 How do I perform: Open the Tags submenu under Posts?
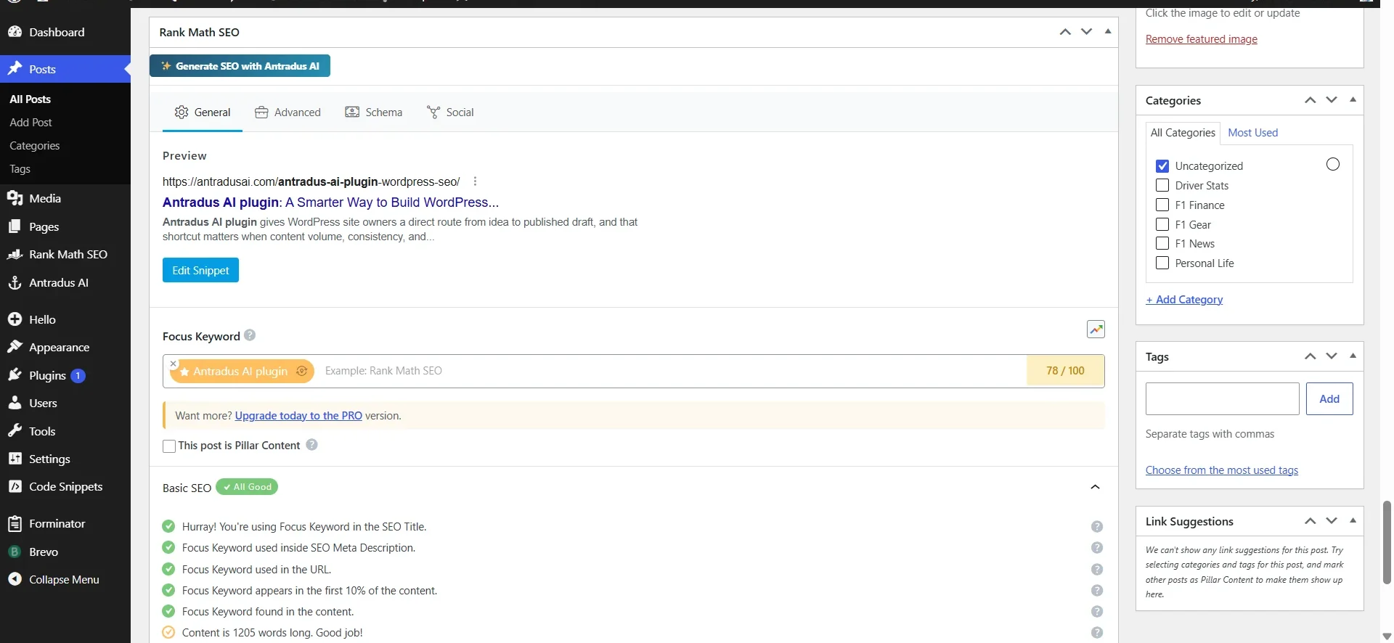coord(20,169)
